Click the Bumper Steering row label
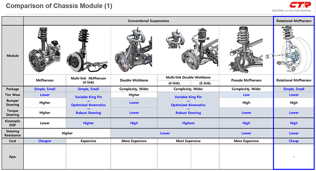This screenshot has height=171, width=316. 12,103
